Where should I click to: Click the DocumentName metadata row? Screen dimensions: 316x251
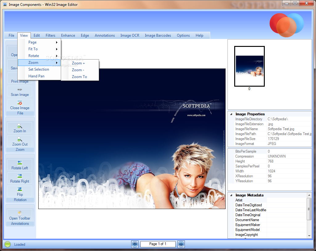point(270,220)
